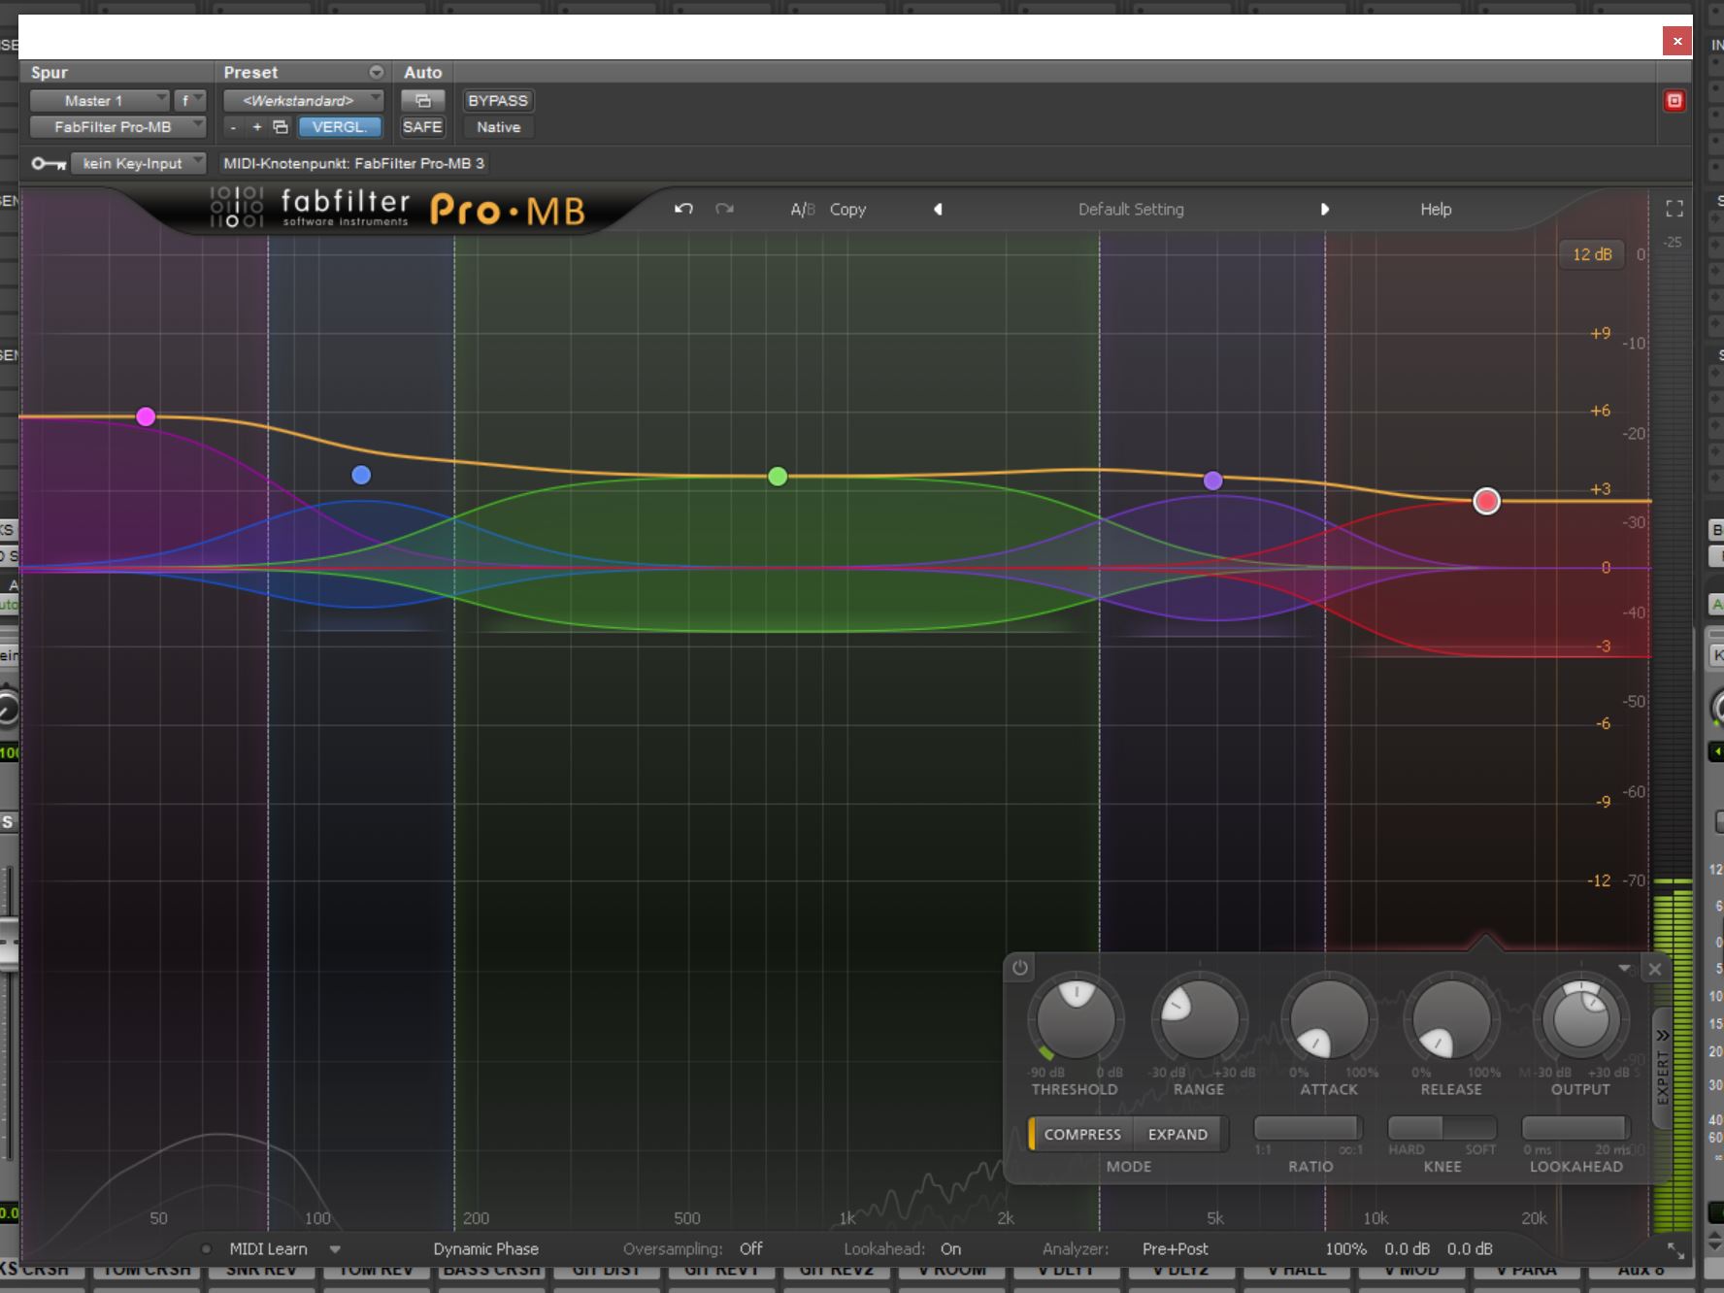1724x1293 pixels.
Task: Expand the EXPERT side panel
Action: 1662,1068
